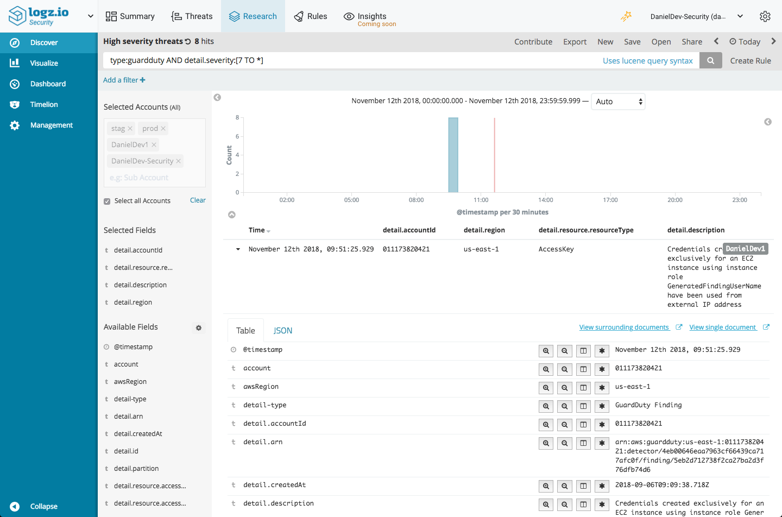Open View single document link
The image size is (782, 517).
723,327
